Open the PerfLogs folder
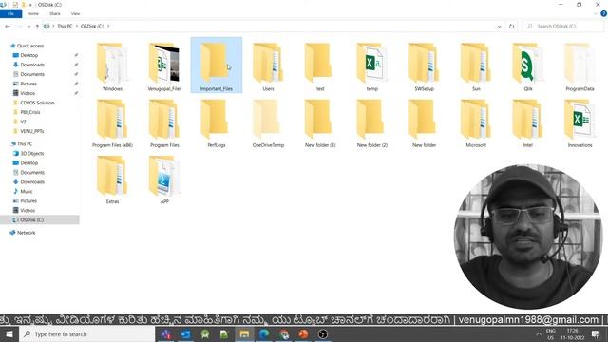Viewport: 608px width, 342px height. click(x=217, y=123)
